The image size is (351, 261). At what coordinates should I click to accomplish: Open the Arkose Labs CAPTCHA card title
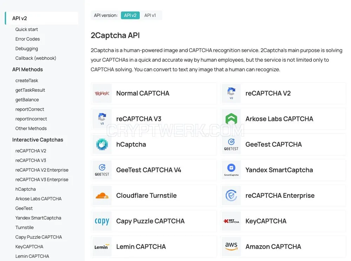click(279, 119)
